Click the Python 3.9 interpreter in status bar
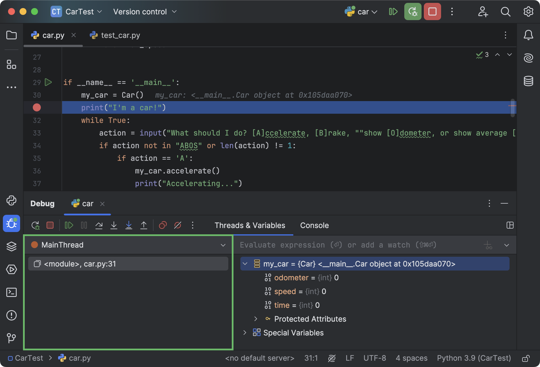 tap(473, 358)
